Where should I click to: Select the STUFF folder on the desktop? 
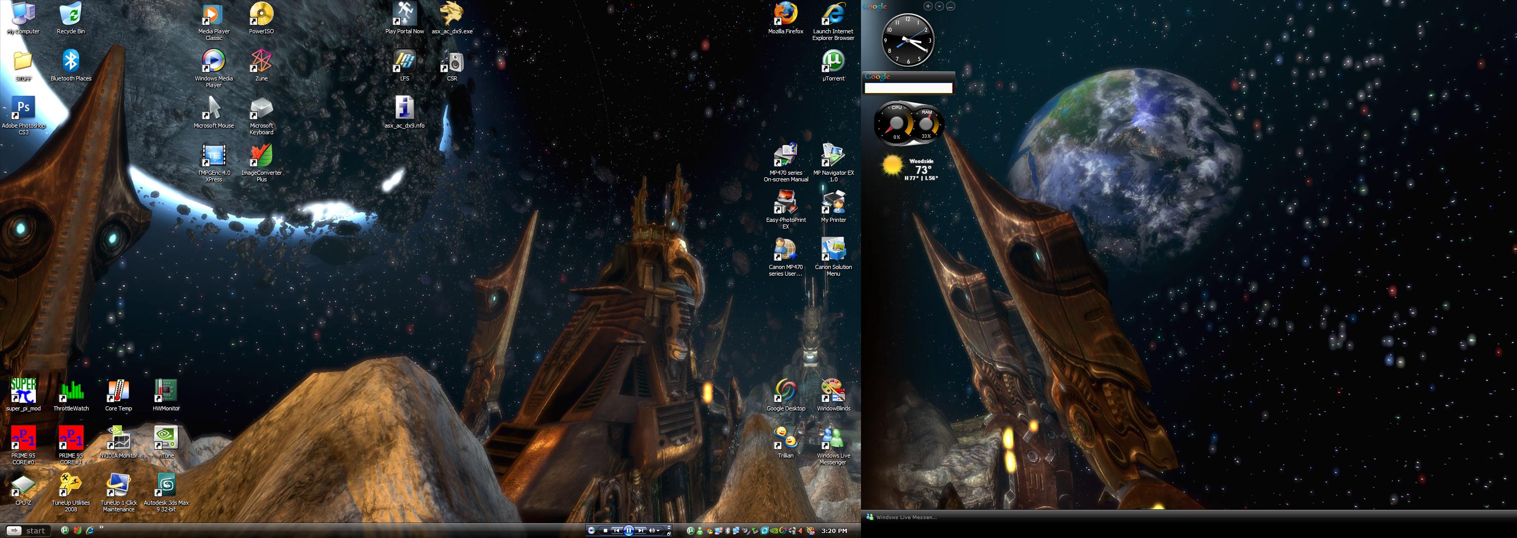24,66
